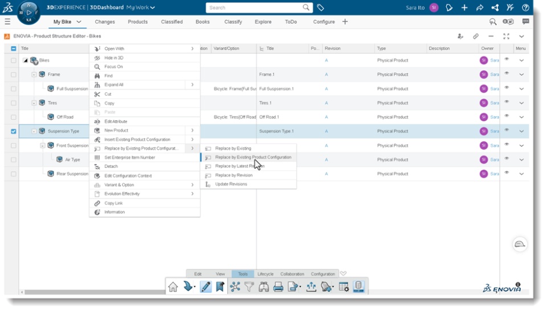This screenshot has width=547, height=312.
Task: Click the network share icon in top bar
Action: pyautogui.click(x=495, y=7)
